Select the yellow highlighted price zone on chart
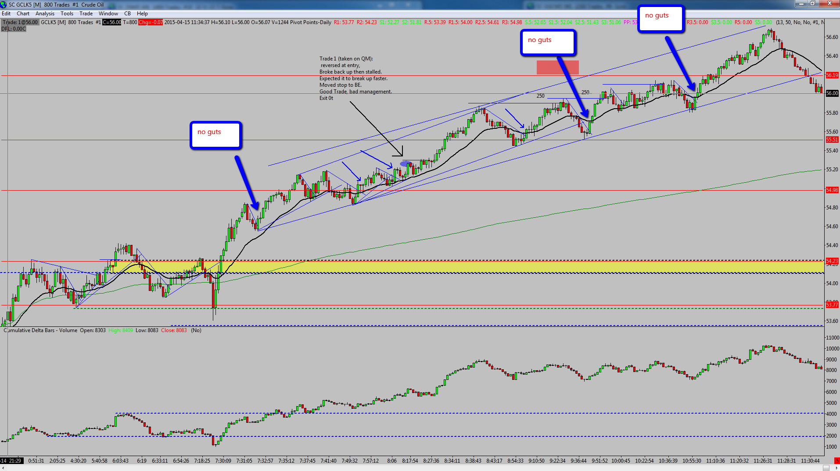This screenshot has height=471, width=840. tap(467, 267)
